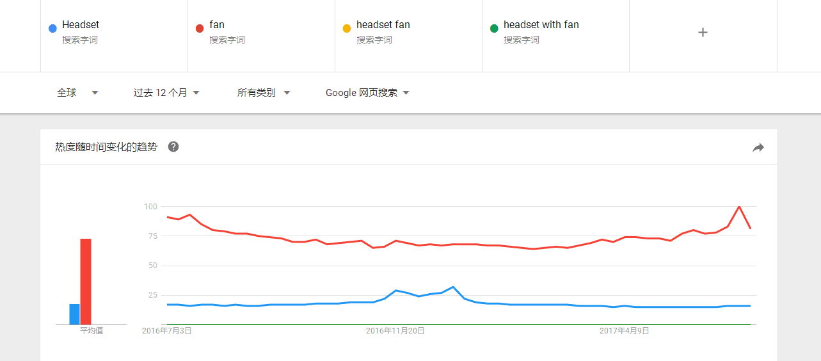This screenshot has width=821, height=361.
Task: Add a comparison term with plus icon
Action: [x=703, y=32]
